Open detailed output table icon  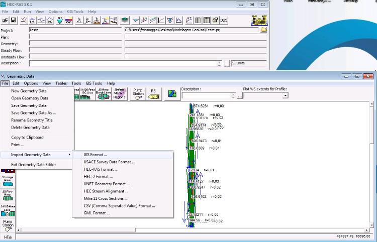(x=198, y=21)
